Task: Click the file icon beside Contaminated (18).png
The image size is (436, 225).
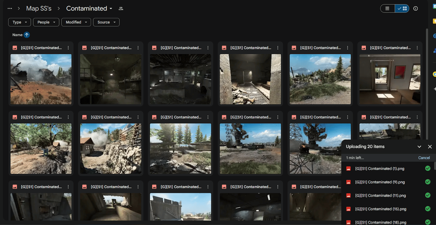Action: click(349, 222)
